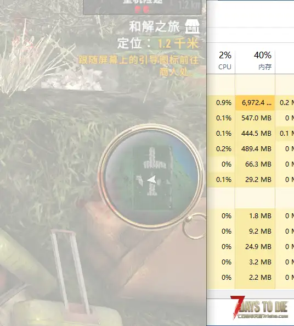Viewport: 294px width, 326px height.
Task: Click the memory cell 1.8 MB
Action: tap(255, 216)
